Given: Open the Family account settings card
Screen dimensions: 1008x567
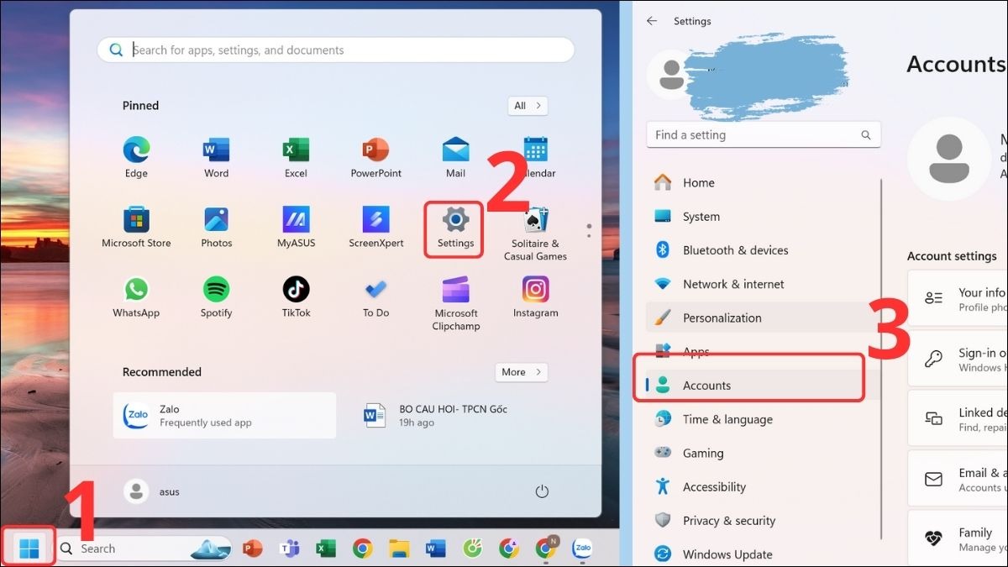Looking at the screenshot, I should pos(958,538).
